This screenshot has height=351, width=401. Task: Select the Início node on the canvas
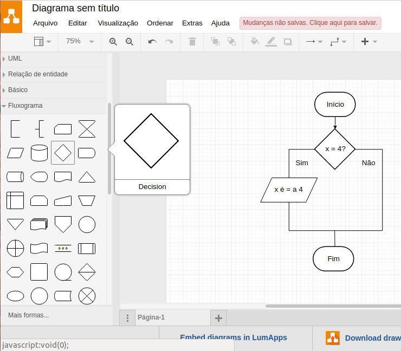pyautogui.click(x=335, y=105)
